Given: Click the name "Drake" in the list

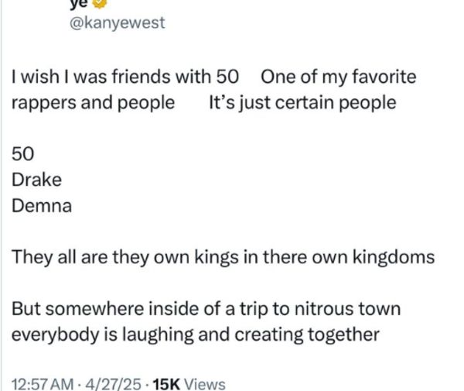Looking at the screenshot, I should click(36, 180).
